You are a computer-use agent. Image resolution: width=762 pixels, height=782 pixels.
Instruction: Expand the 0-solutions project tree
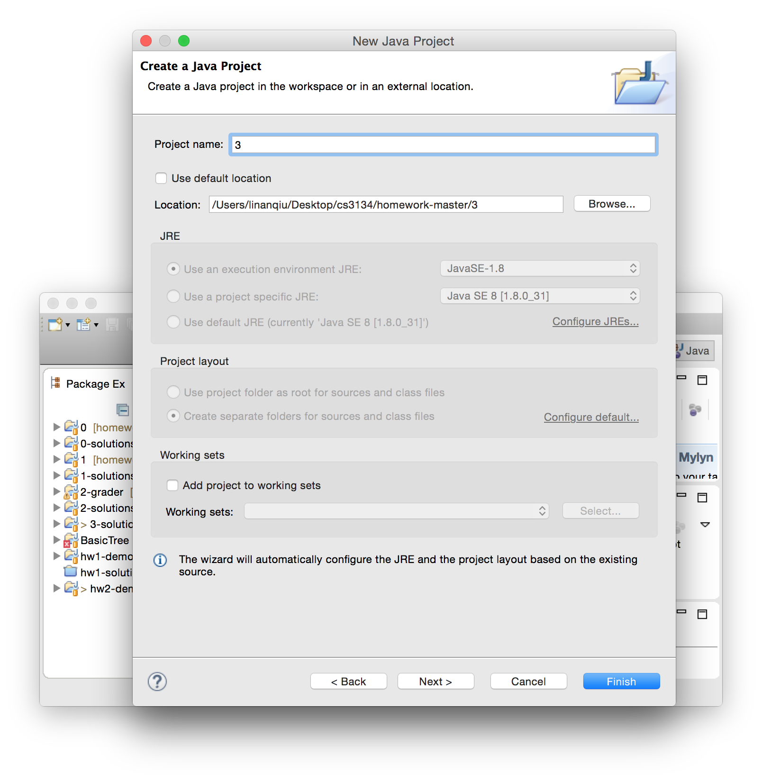click(57, 443)
